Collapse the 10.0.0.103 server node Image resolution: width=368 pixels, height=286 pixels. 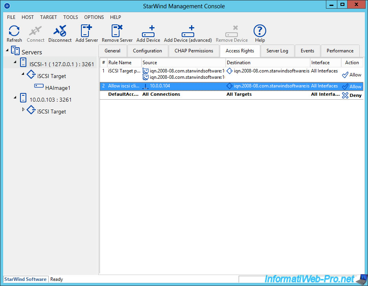click(15, 98)
